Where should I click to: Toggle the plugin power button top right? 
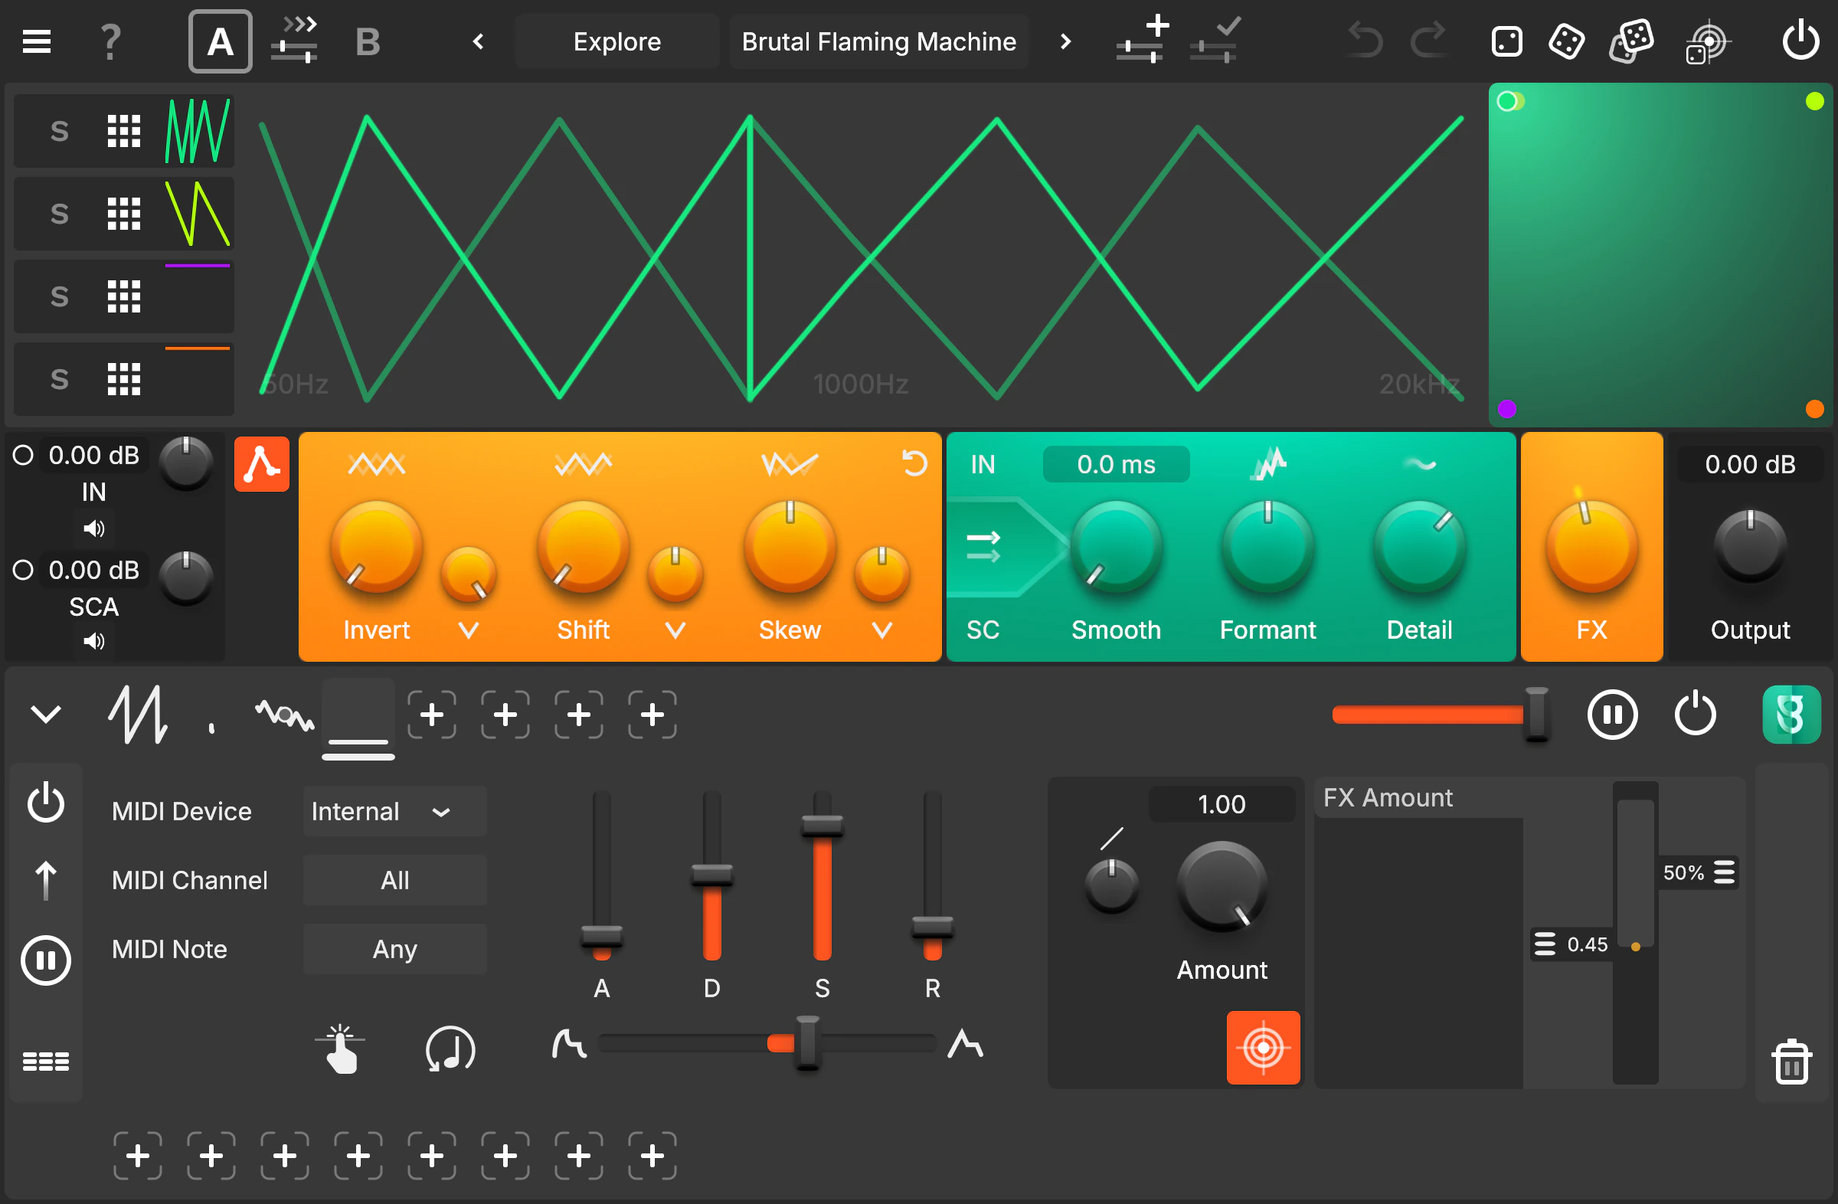[x=1800, y=40]
